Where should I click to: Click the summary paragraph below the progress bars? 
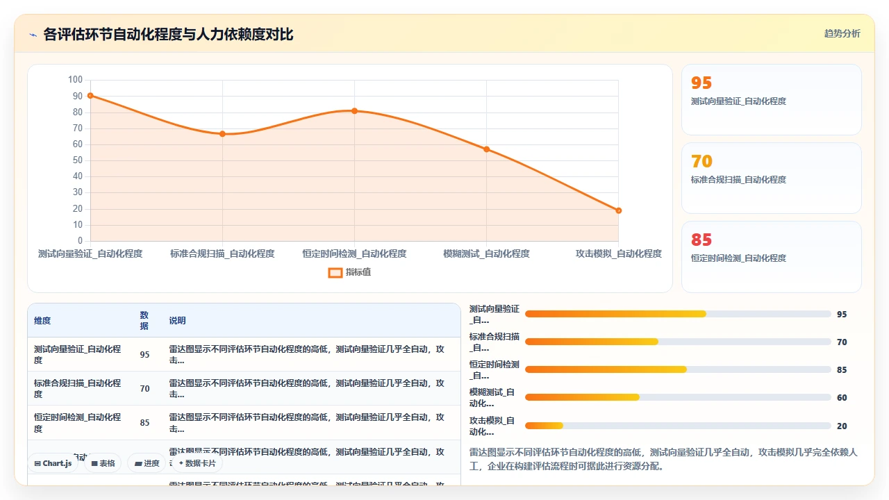tap(664, 459)
